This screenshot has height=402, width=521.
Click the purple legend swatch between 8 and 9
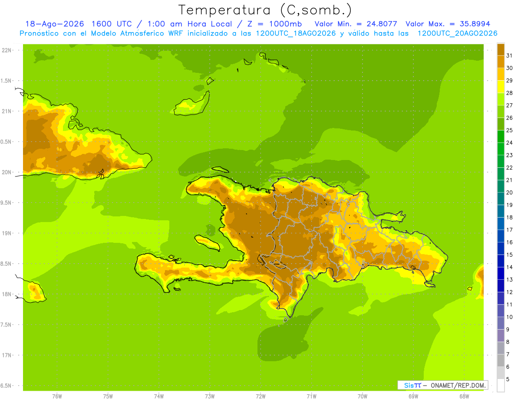[501, 336]
